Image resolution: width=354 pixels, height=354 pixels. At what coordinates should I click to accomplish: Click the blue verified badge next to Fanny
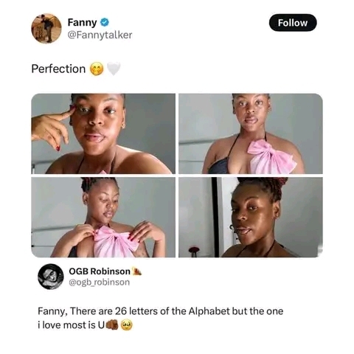(105, 22)
